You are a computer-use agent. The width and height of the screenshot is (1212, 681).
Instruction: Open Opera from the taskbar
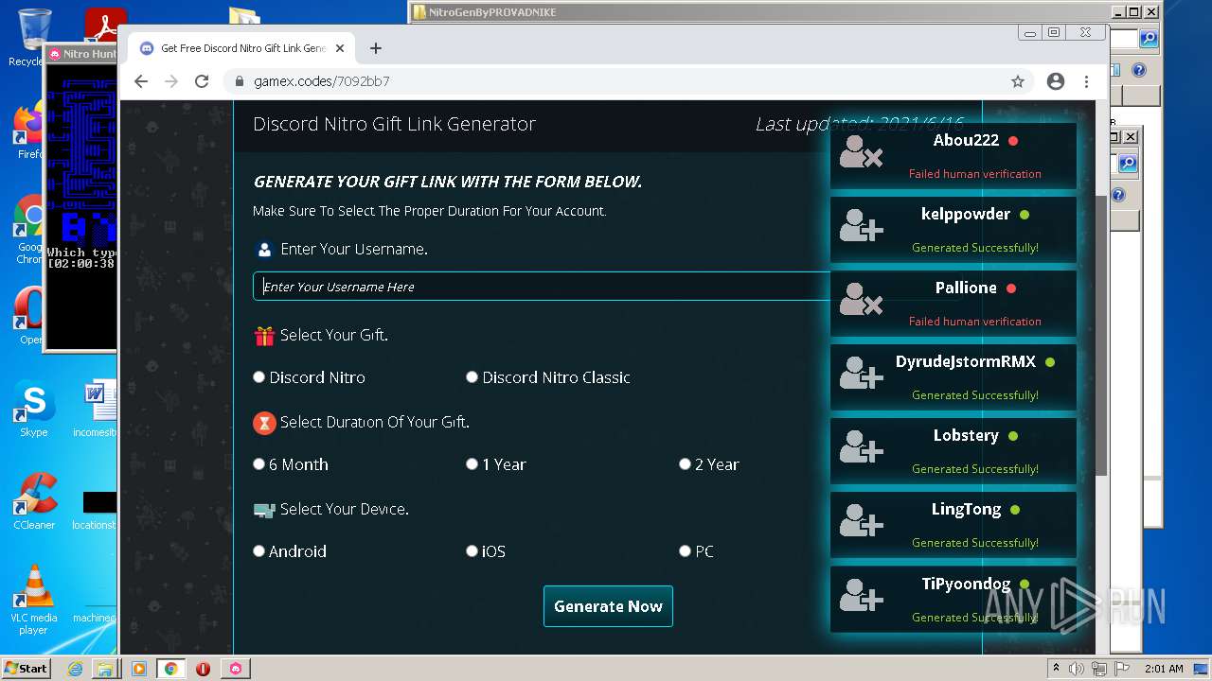pos(203,669)
